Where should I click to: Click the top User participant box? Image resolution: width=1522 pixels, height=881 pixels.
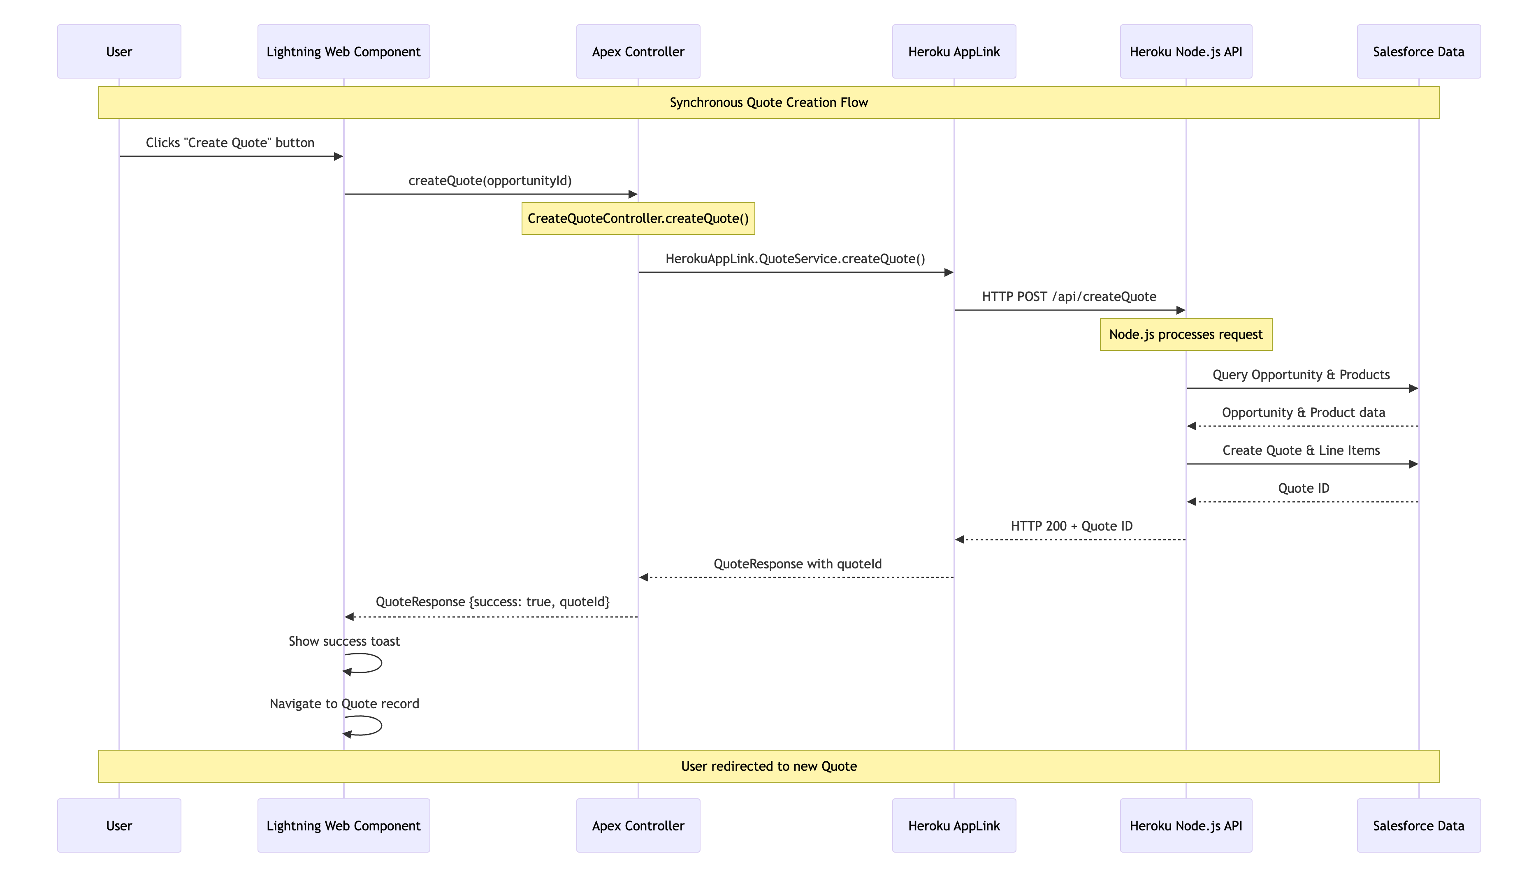tap(119, 51)
